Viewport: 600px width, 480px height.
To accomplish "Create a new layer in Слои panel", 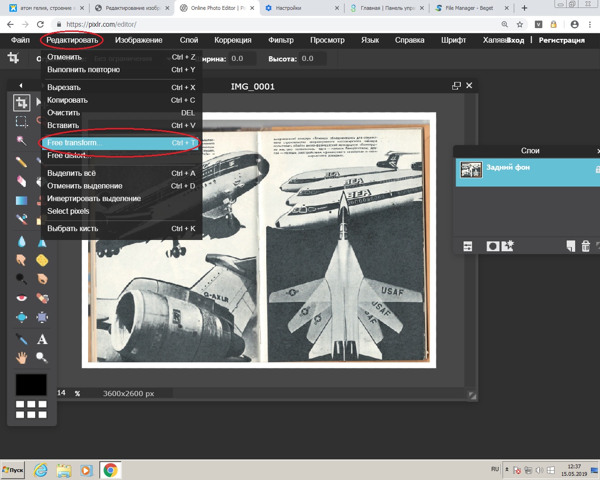I will 570,246.
